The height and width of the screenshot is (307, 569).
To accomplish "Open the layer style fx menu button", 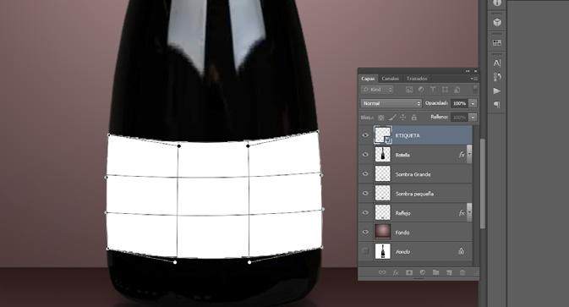I will (396, 272).
